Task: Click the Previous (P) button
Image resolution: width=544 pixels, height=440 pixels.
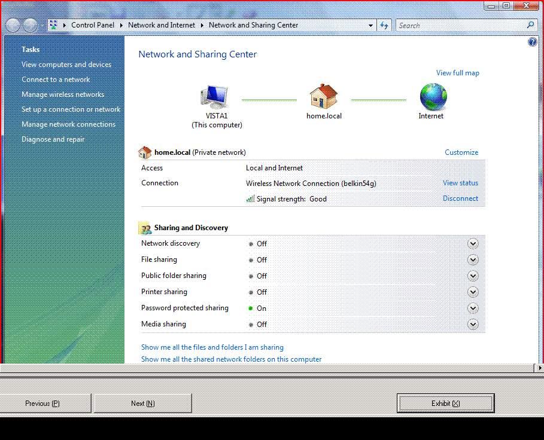Action: (x=45, y=404)
